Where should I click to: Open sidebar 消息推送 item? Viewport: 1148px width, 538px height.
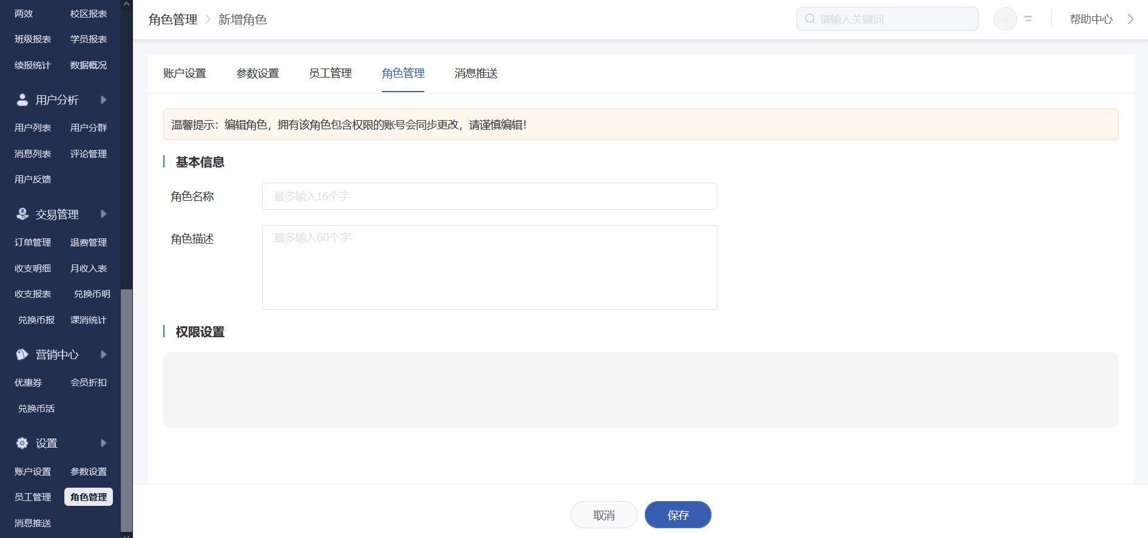pos(33,523)
